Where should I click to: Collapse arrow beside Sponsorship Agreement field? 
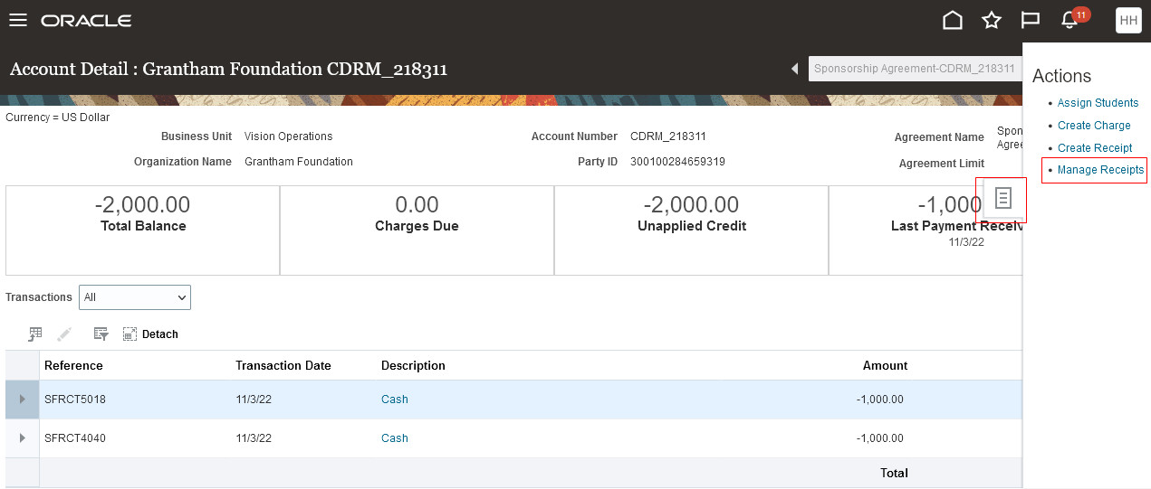[795, 69]
